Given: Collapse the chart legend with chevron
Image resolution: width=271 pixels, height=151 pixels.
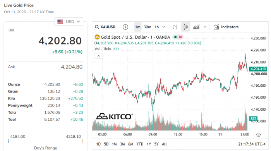Looking at the screenshot, I should coord(99,56).
